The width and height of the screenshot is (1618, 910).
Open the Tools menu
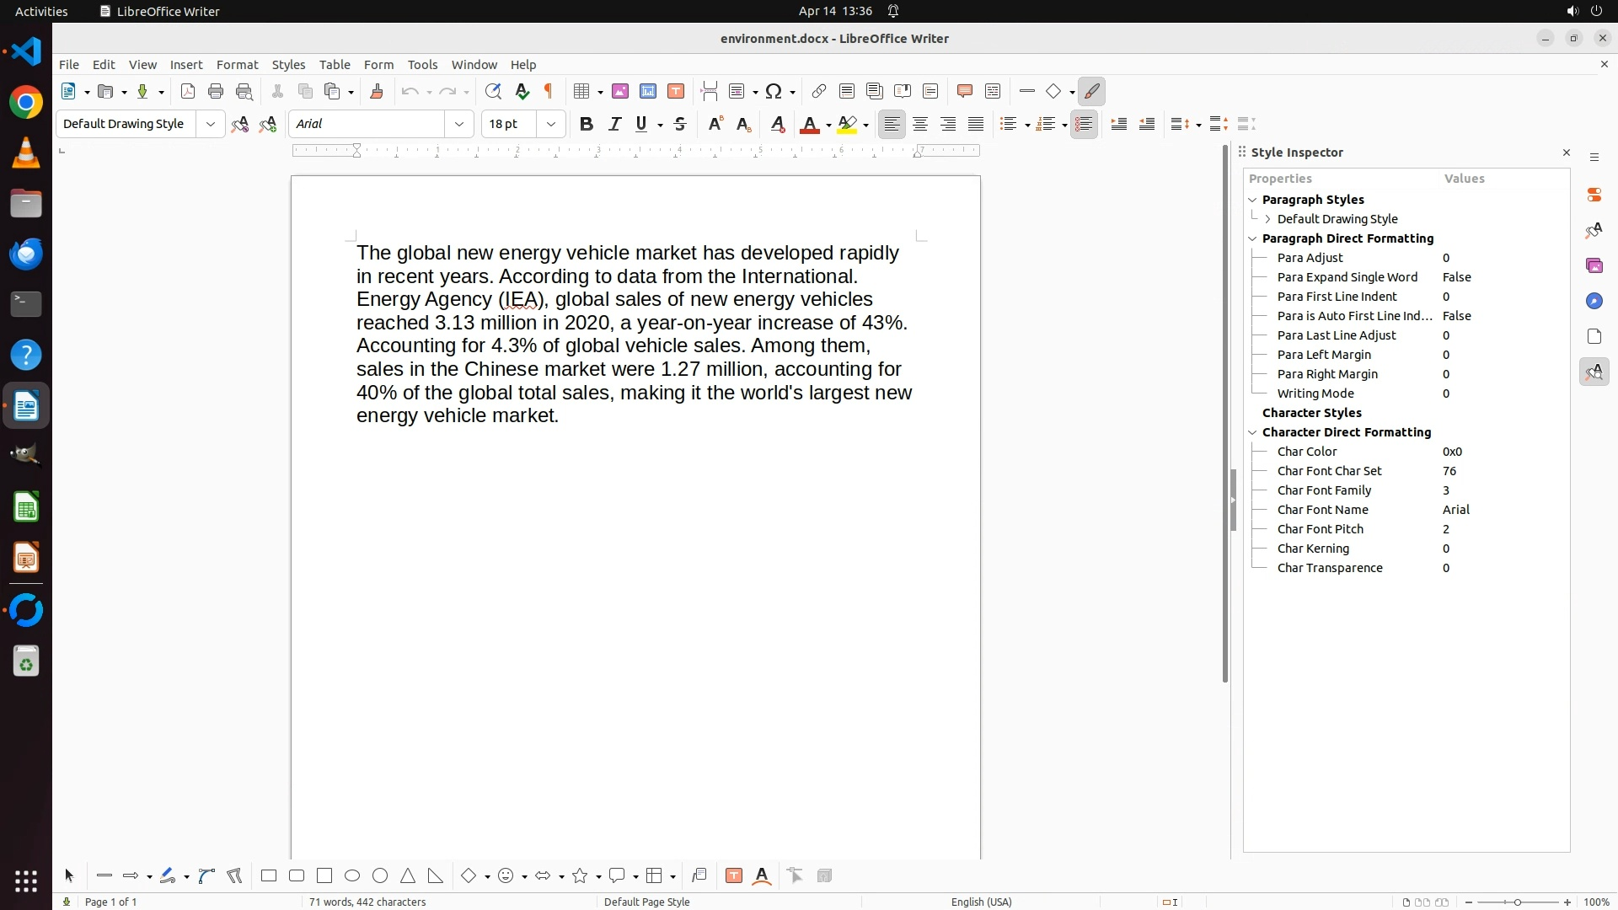point(422,65)
